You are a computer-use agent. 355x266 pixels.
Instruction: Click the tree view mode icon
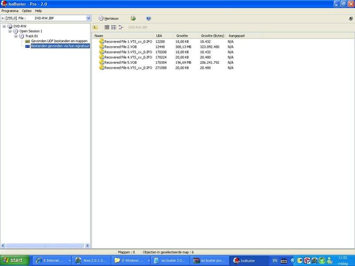coord(121,27)
